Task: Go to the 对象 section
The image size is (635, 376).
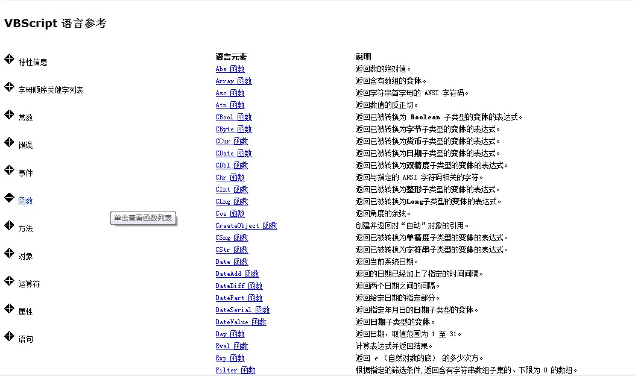Action: click(x=25, y=256)
